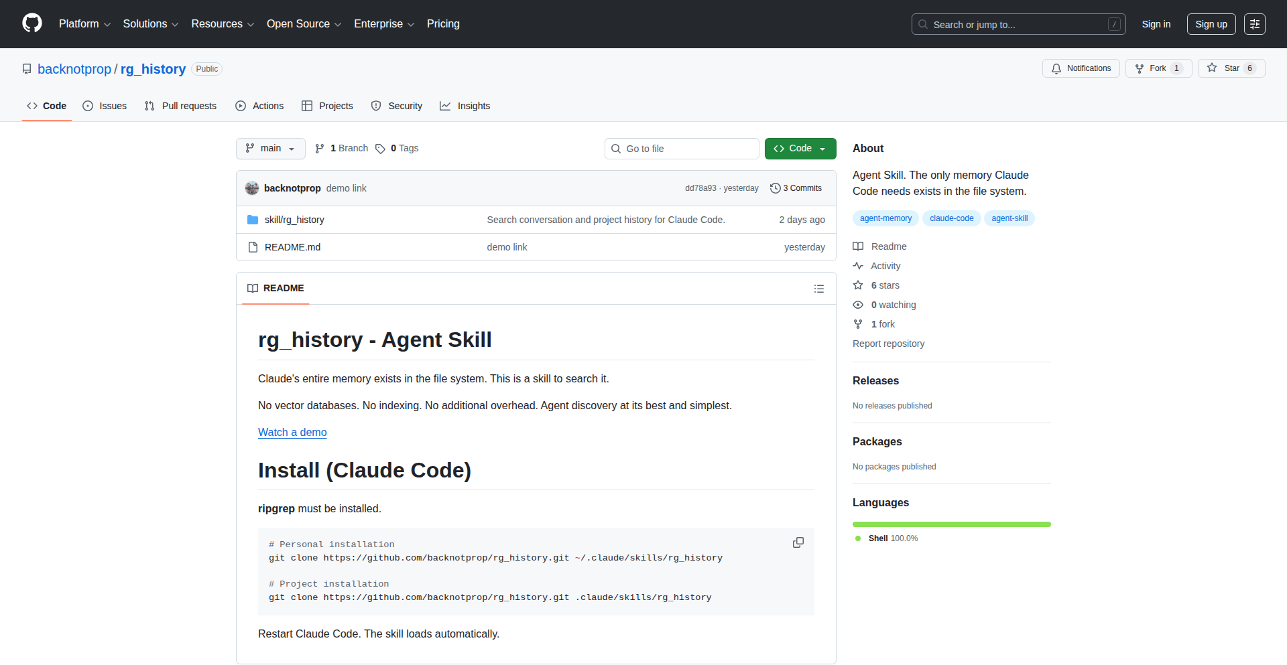Click the backnotprop avatar image
The width and height of the screenshot is (1287, 665).
pyautogui.click(x=252, y=188)
